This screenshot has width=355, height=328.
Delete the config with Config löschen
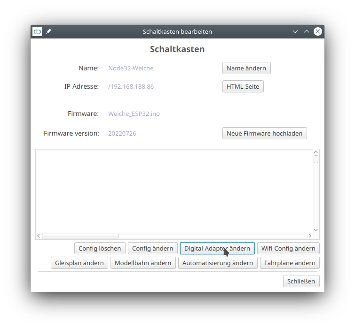100,248
